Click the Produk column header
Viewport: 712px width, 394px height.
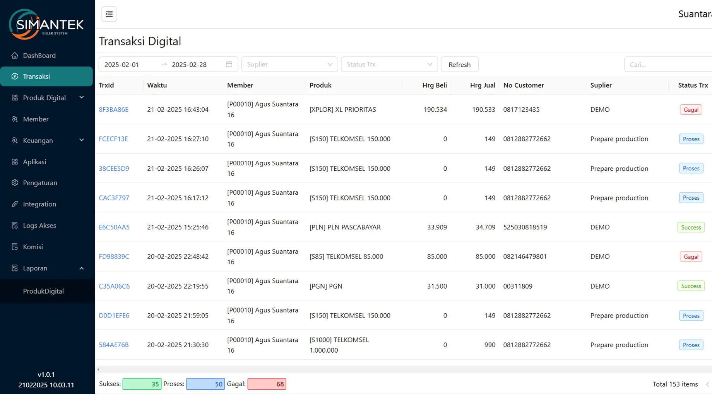pyautogui.click(x=320, y=85)
